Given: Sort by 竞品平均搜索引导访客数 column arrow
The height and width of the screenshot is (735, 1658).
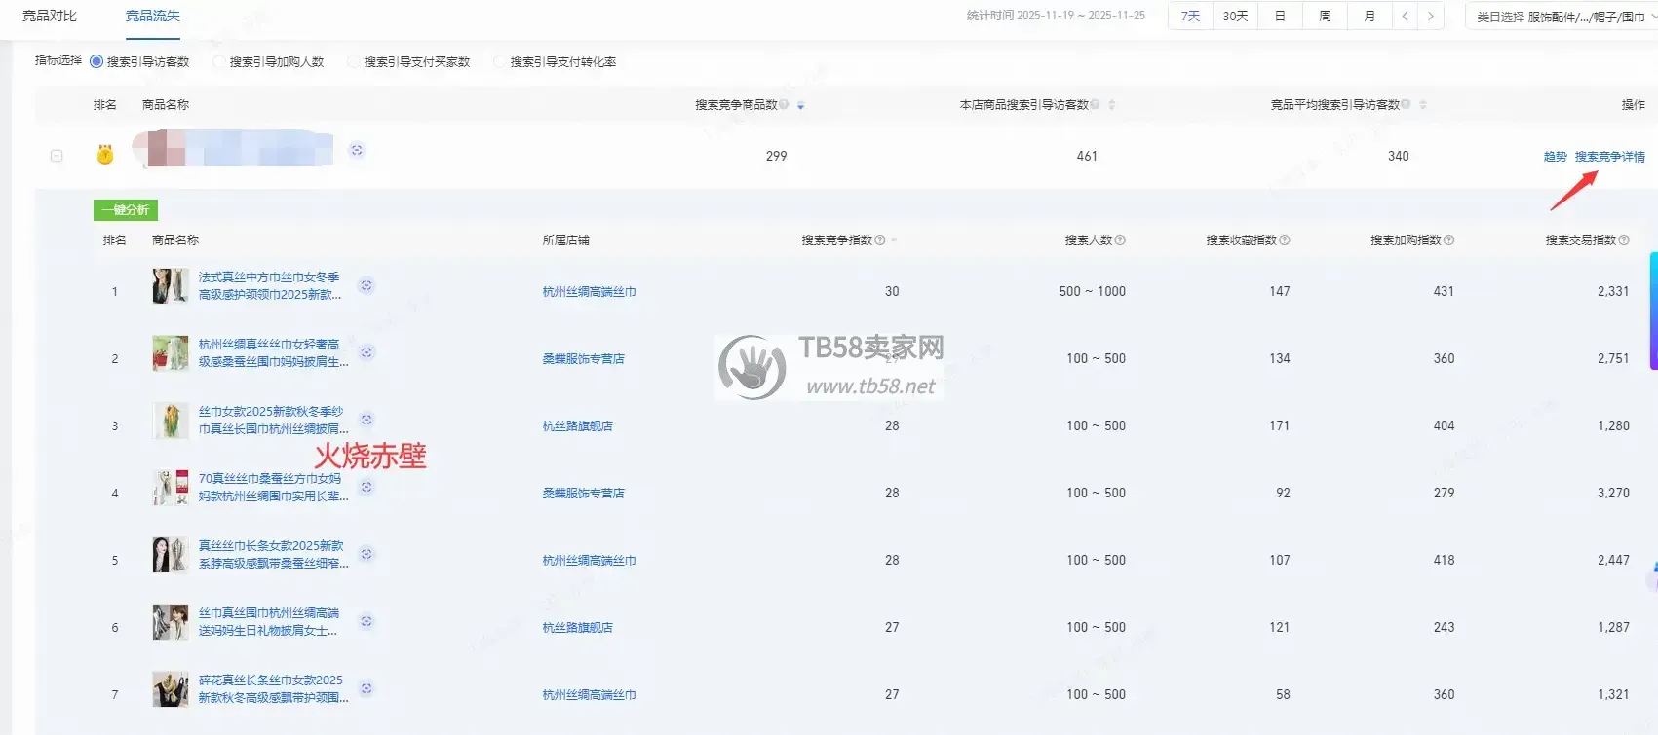Looking at the screenshot, I should tap(1423, 105).
